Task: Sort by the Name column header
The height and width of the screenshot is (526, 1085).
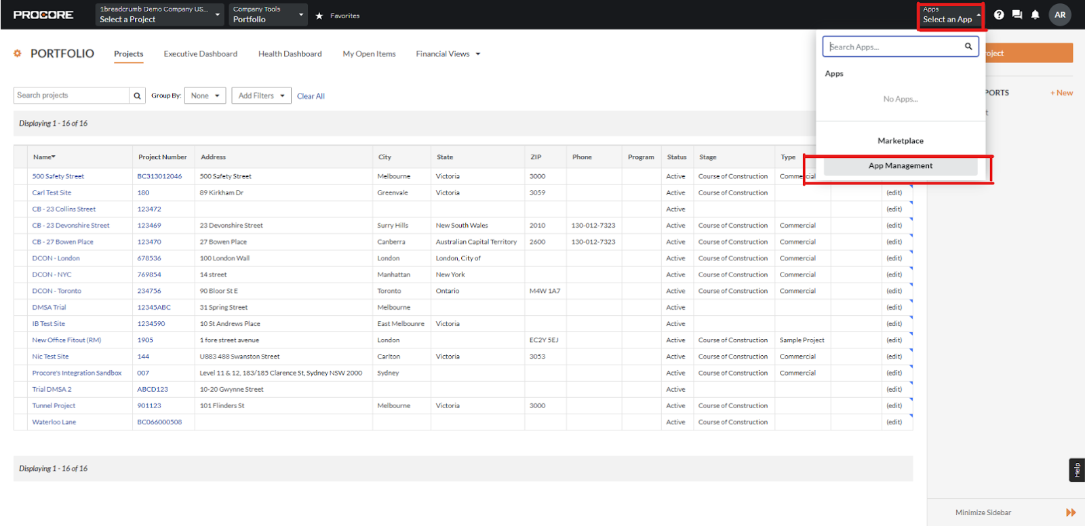Action: [x=45, y=157]
